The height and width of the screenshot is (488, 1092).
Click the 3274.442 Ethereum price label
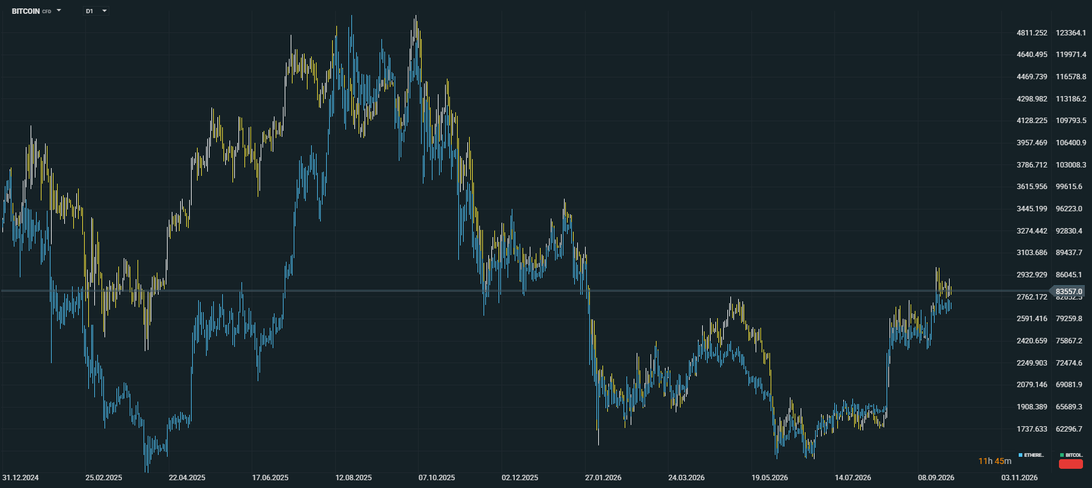pyautogui.click(x=1032, y=231)
